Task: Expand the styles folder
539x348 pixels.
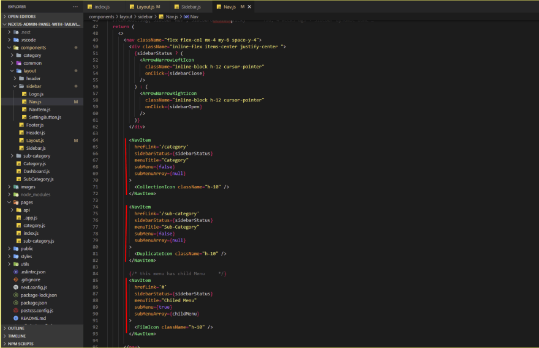Action: [9, 256]
